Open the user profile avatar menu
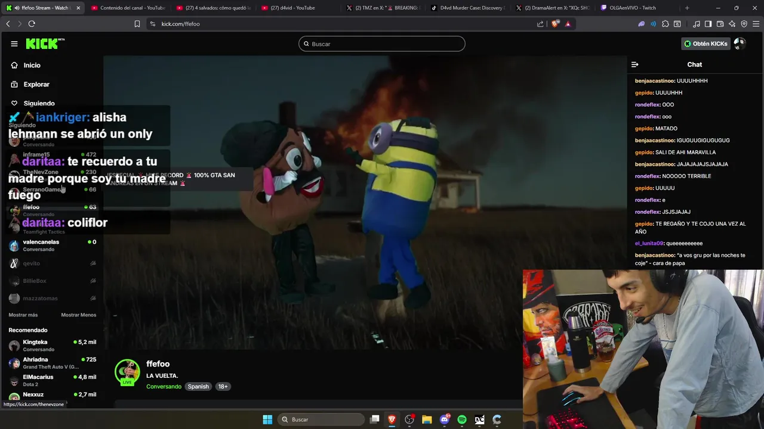The height and width of the screenshot is (429, 764). click(x=740, y=43)
